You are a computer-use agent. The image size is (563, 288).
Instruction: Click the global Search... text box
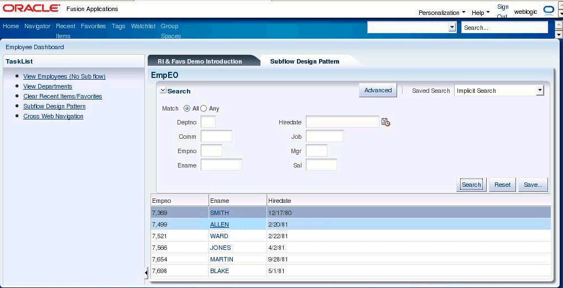pyautogui.click(x=505, y=27)
